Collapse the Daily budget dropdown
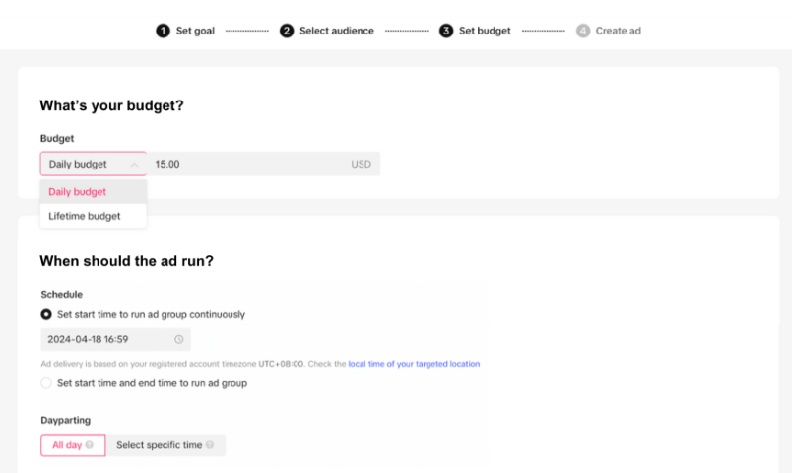 click(x=94, y=164)
